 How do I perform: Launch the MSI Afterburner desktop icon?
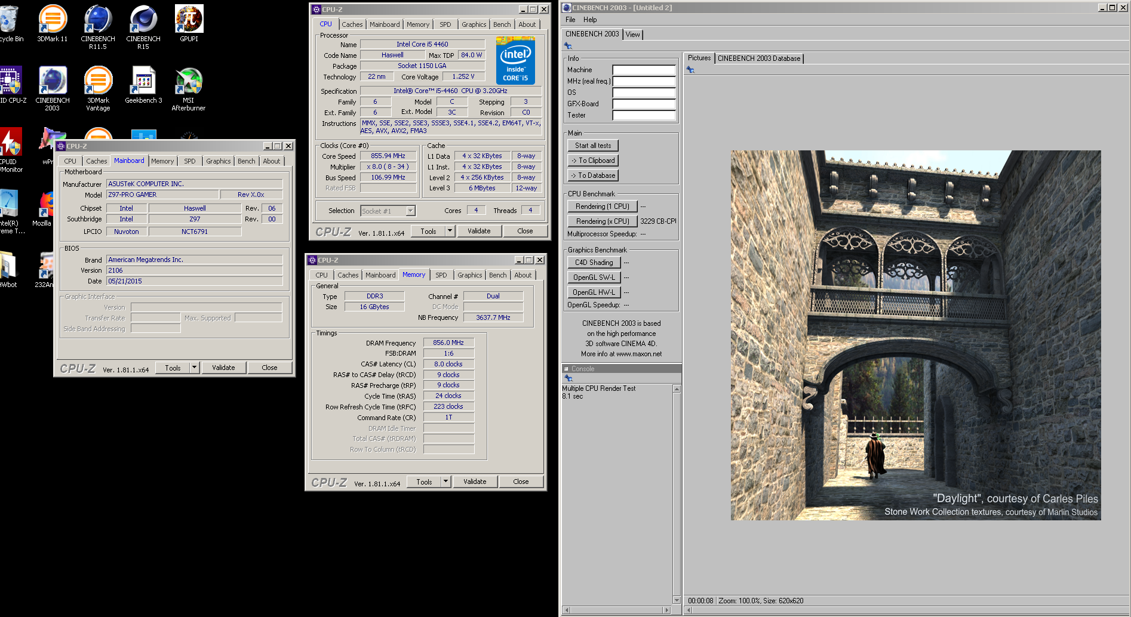pos(189,88)
